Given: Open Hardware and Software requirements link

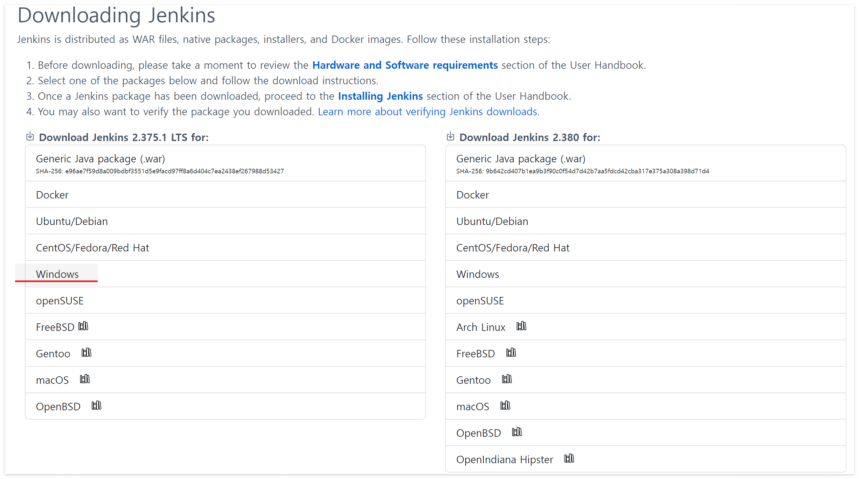Looking at the screenshot, I should pos(405,65).
